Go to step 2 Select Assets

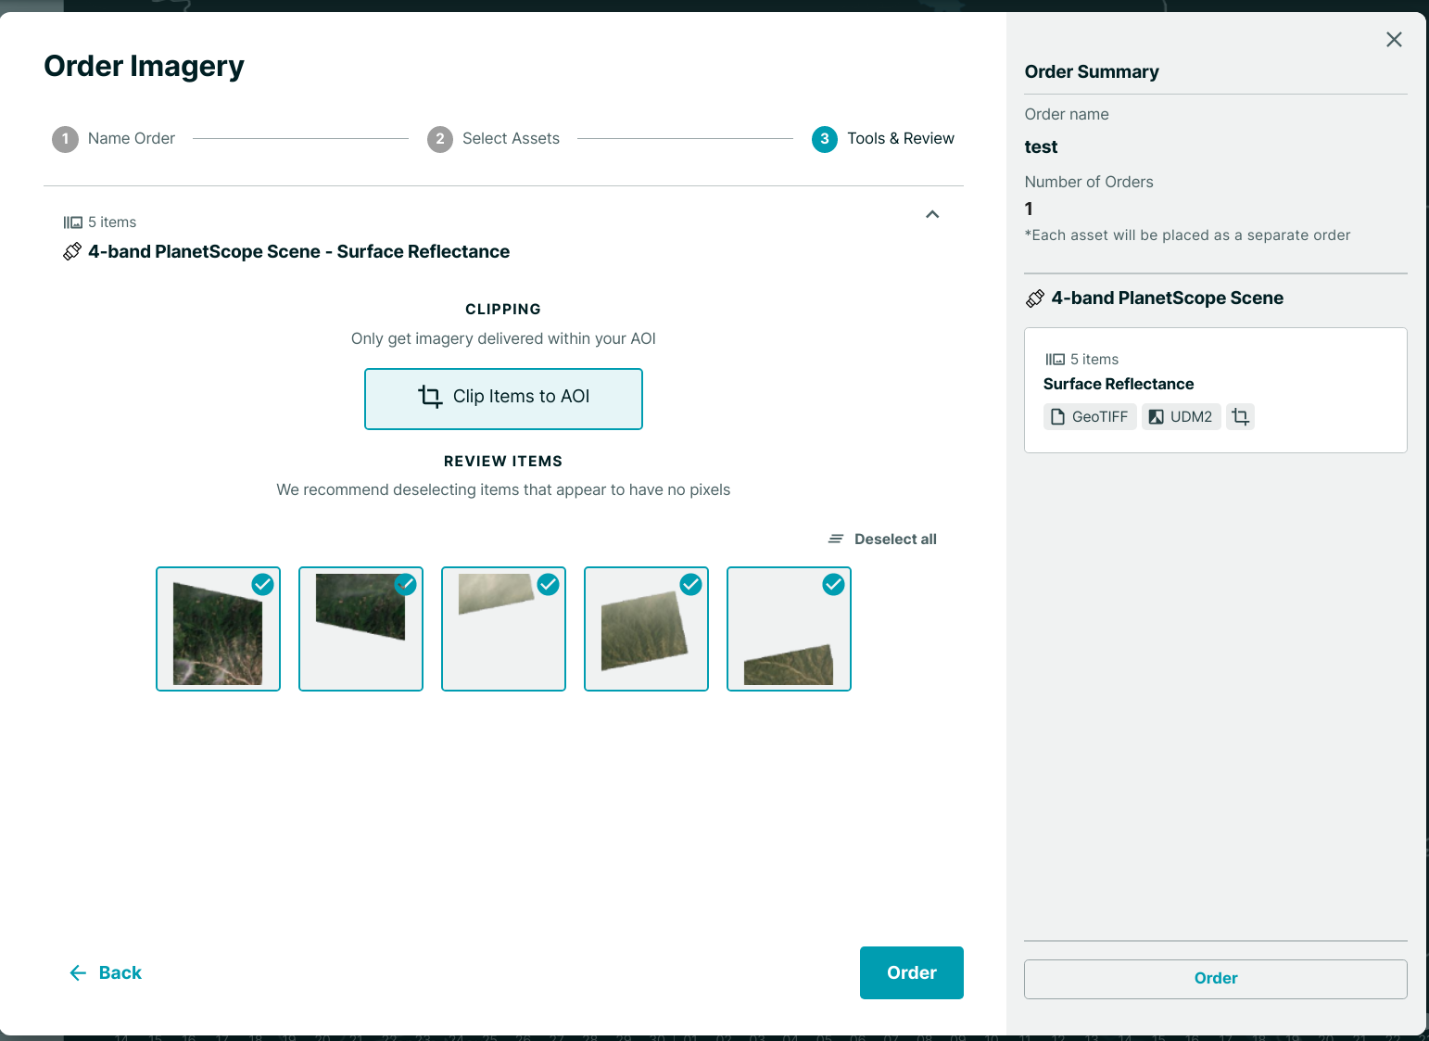pos(493,139)
